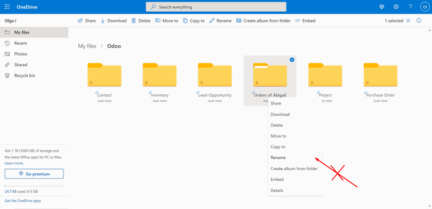Go to My files in sidebar
432x209 pixels.
(x=34, y=33)
